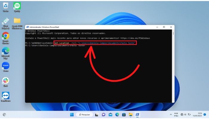Click the 'Administrador: Windows PowerShell' title text
209x119 pixels.
pyautogui.click(x=44, y=27)
